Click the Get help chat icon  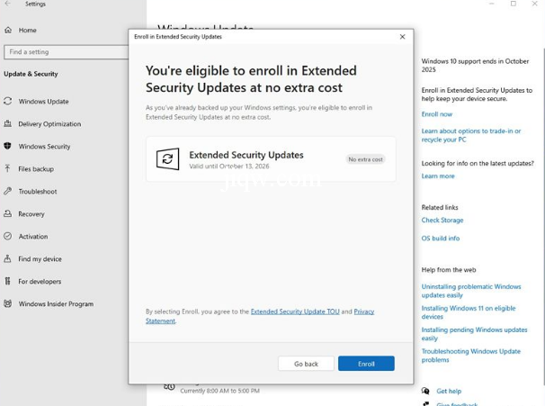[x=425, y=391]
